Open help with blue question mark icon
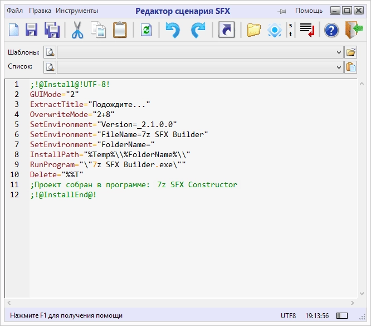371x326 pixels. [331, 30]
